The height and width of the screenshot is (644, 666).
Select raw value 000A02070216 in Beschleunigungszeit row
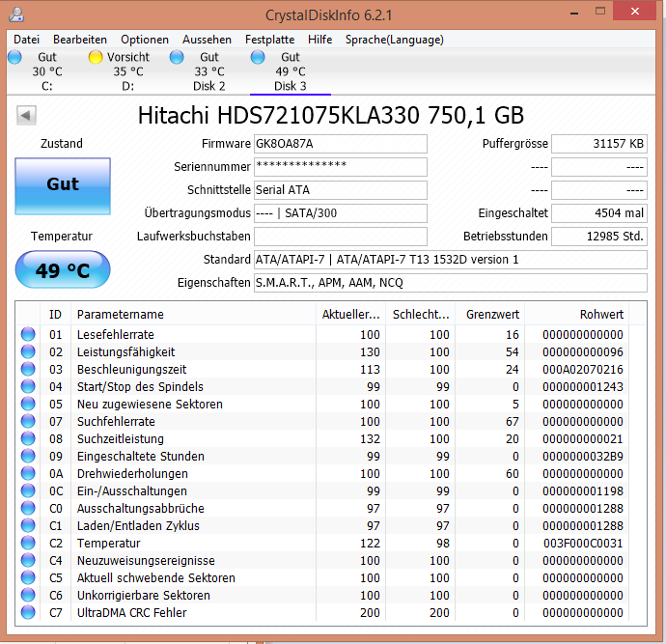click(x=583, y=369)
